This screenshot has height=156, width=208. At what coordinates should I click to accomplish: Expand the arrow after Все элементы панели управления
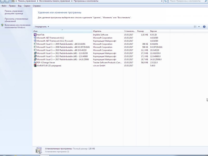72,1
